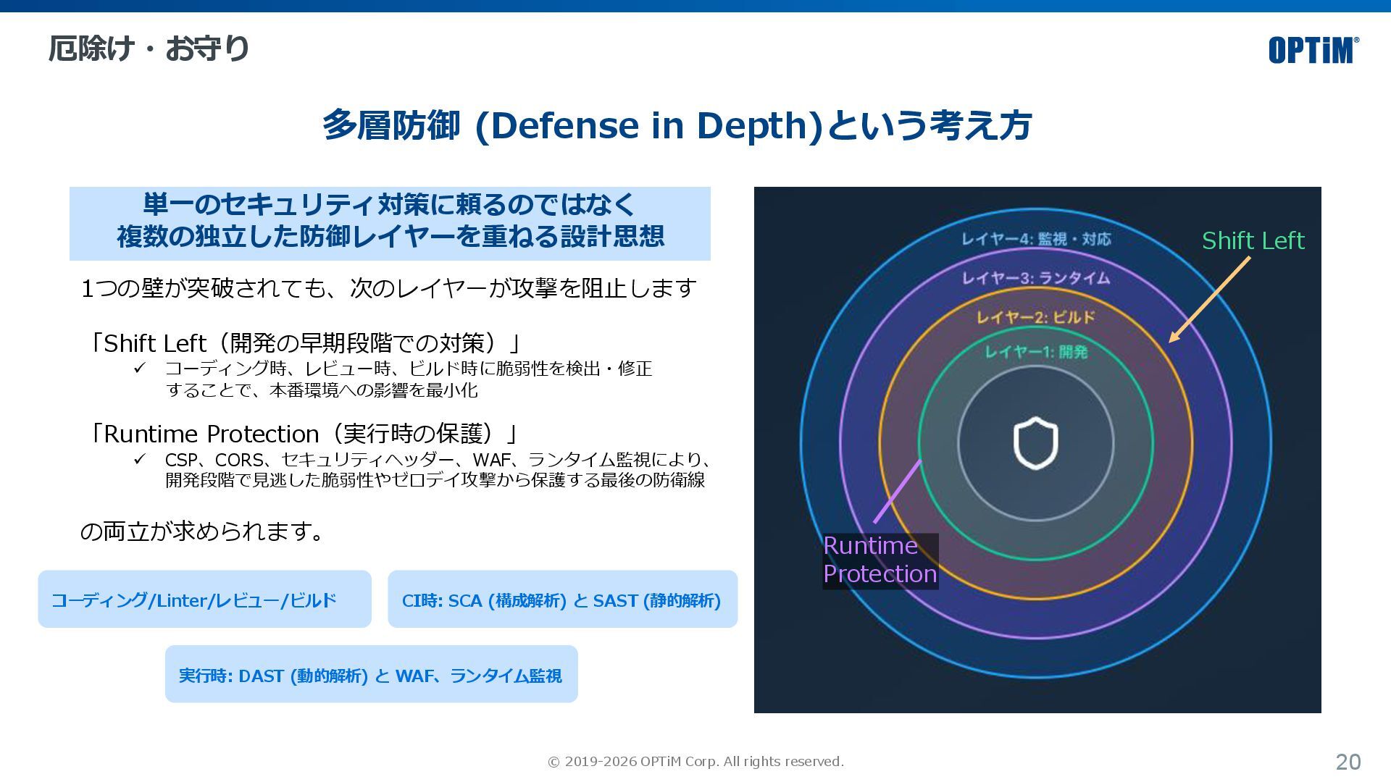Select the レイヤー2: ビルド label
Image resolution: width=1391 pixels, height=782 pixels.
[x=1035, y=317]
